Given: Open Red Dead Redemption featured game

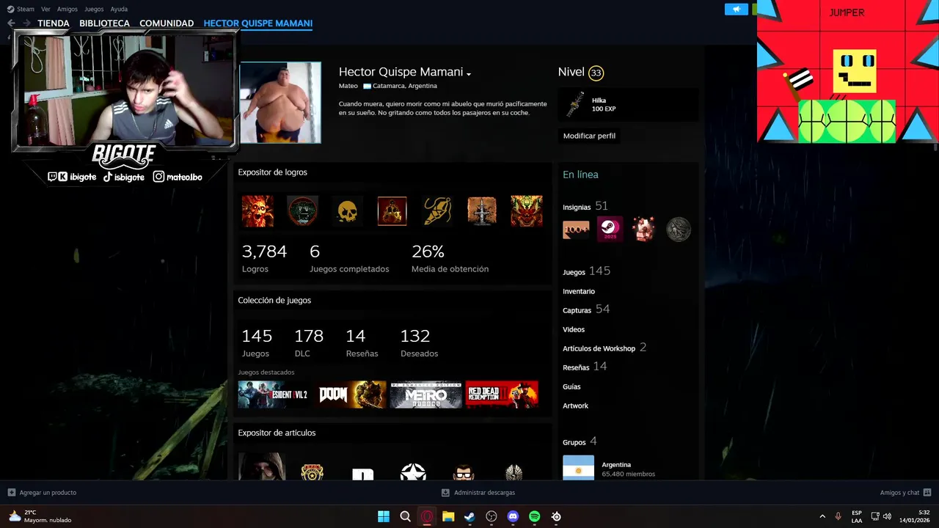Looking at the screenshot, I should coord(503,395).
